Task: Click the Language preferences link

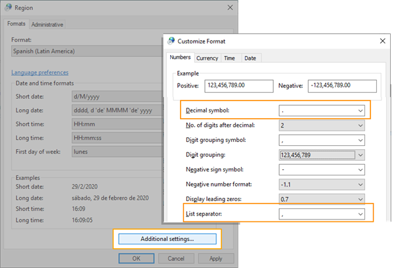Action: click(x=40, y=72)
